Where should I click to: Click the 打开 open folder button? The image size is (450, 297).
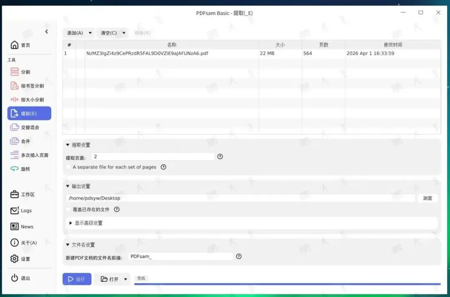109,279
